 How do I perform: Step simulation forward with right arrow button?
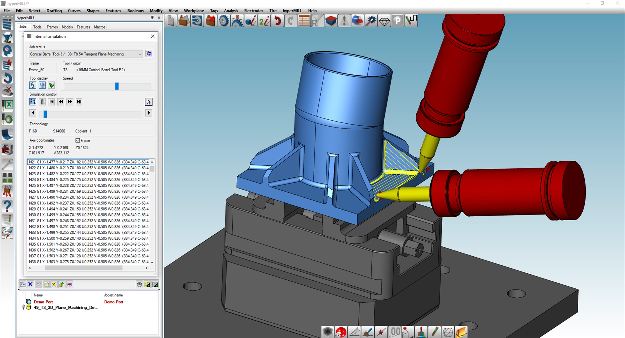coord(149,113)
